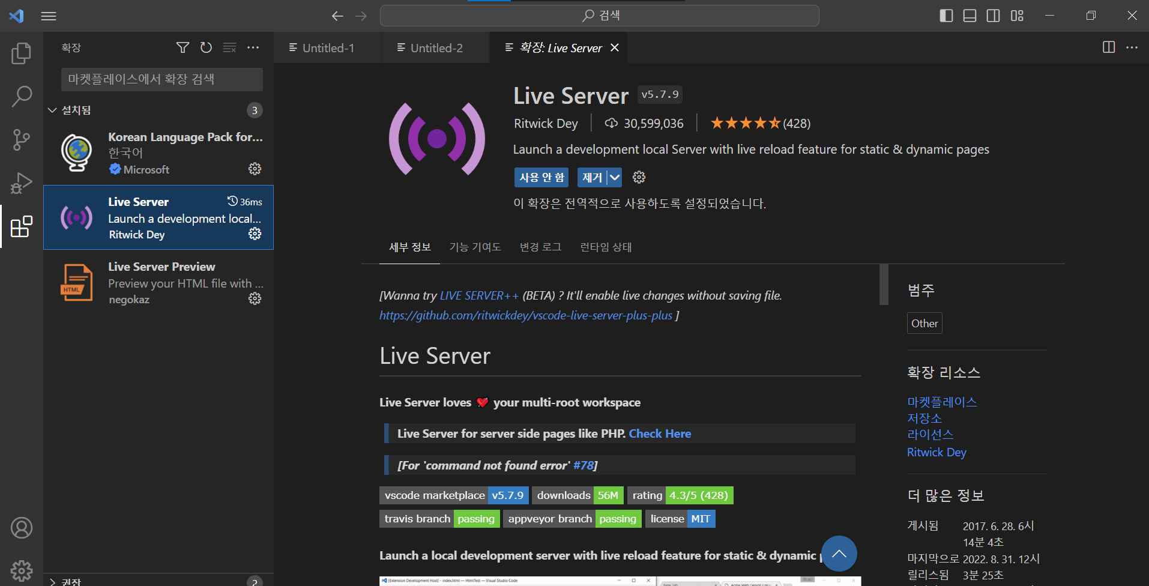This screenshot has width=1149, height=586.
Task: Clear extensions search results icon
Action: tap(229, 47)
